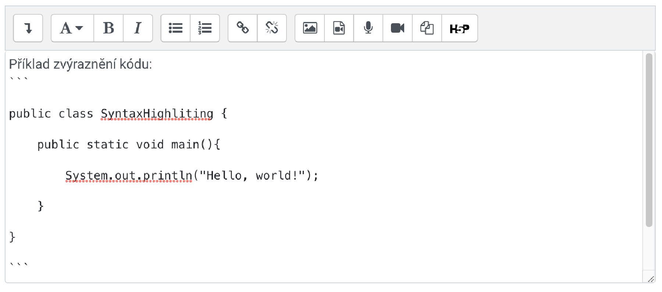The width and height of the screenshot is (662, 292).
Task: Click the words "public class" in first code line
Action: (x=51, y=113)
